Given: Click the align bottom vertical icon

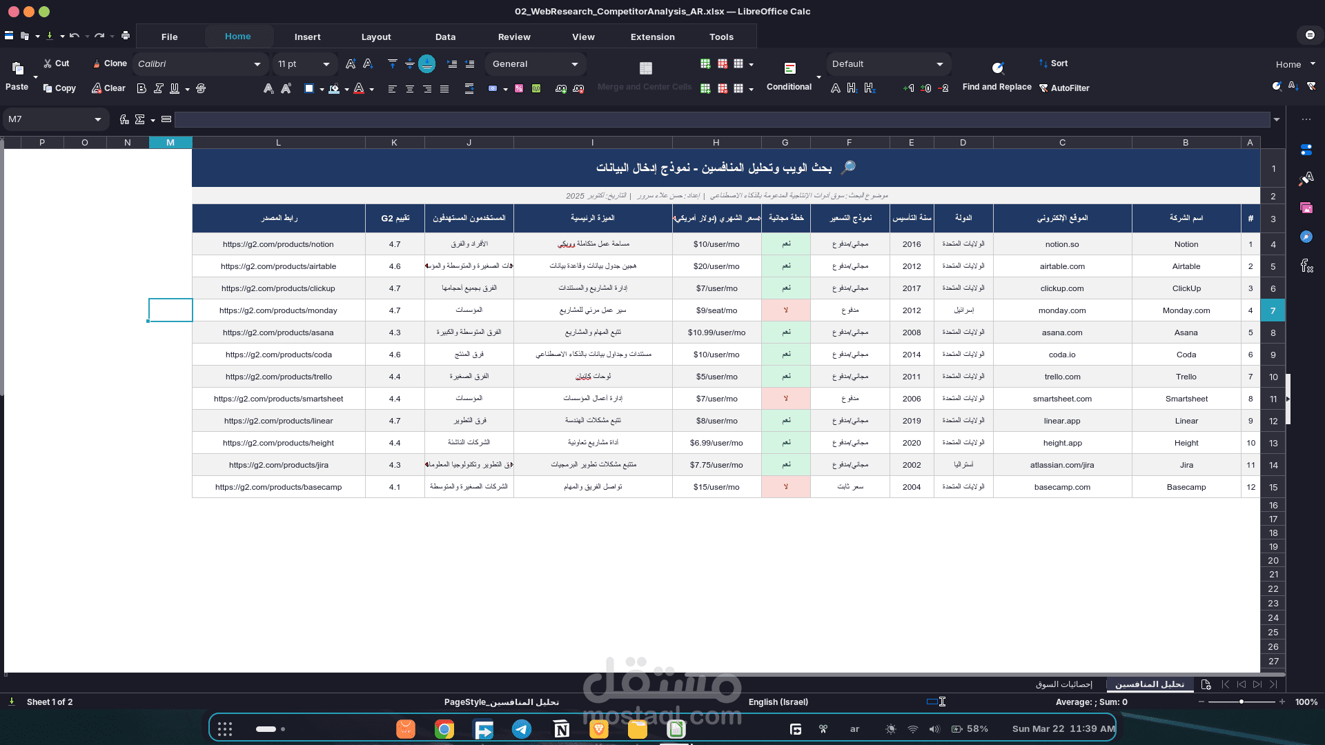Looking at the screenshot, I should click(427, 64).
